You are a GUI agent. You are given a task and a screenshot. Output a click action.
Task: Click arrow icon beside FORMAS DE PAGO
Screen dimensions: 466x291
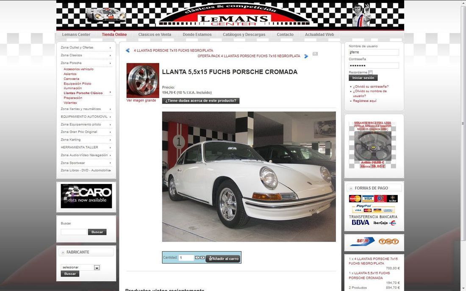(x=351, y=188)
